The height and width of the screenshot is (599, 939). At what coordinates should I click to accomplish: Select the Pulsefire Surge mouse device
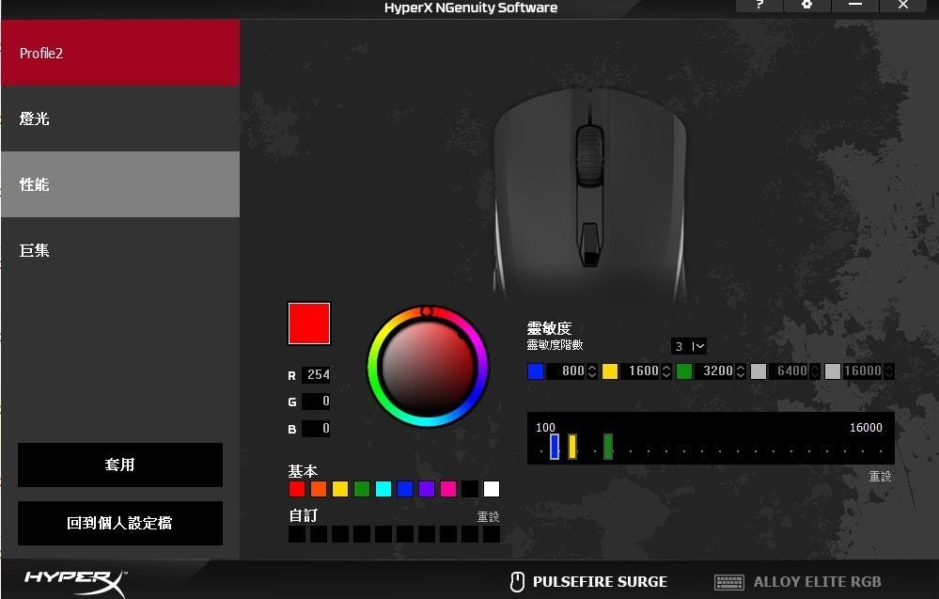[588, 582]
